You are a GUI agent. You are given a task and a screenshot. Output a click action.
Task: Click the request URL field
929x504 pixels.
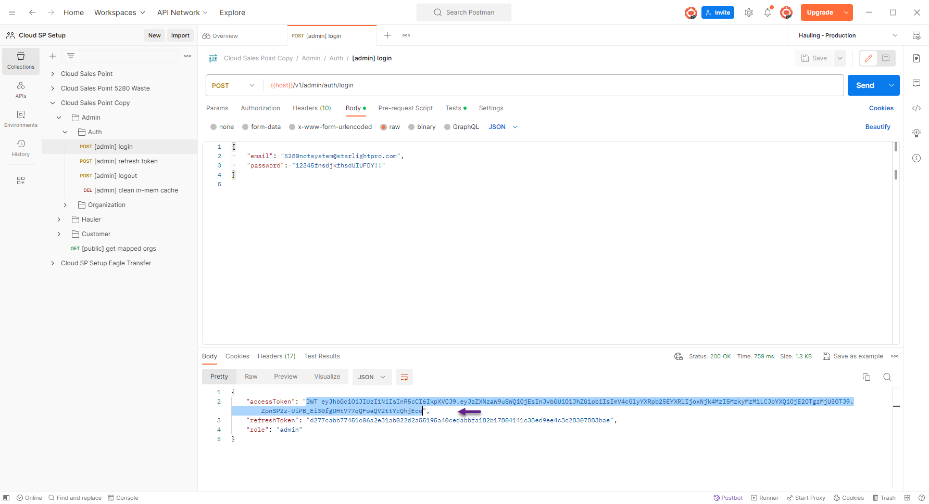point(554,85)
